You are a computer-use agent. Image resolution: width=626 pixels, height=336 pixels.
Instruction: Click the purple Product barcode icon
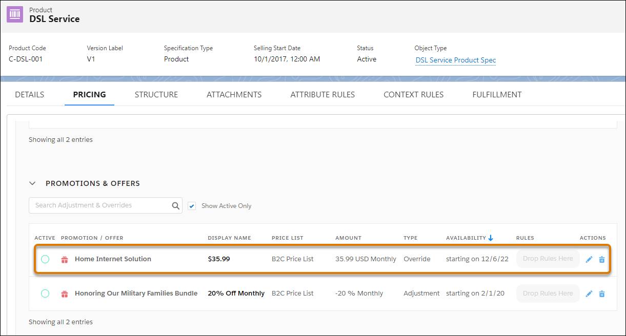pyautogui.click(x=15, y=14)
